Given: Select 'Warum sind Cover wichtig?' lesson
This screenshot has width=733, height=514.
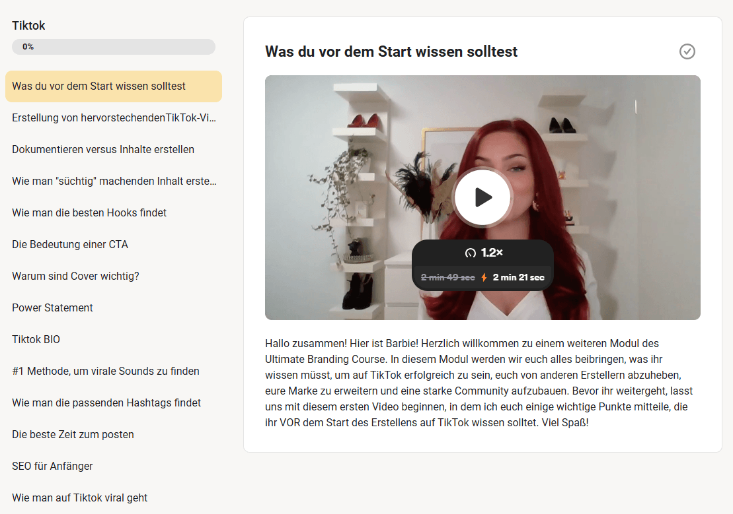Looking at the screenshot, I should tap(114, 276).
